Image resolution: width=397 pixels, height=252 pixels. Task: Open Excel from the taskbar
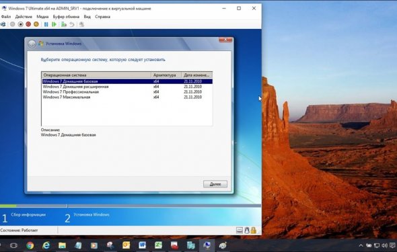tap(158, 245)
